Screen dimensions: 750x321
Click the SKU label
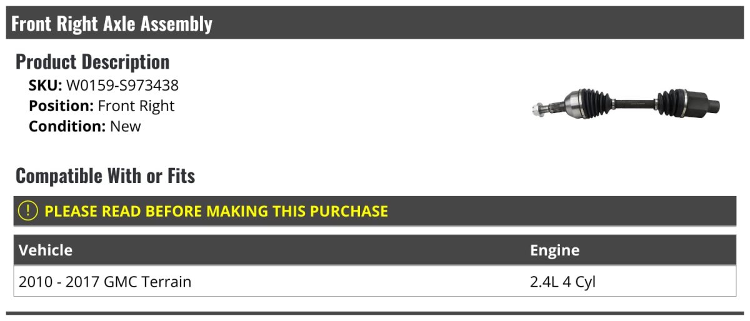click(45, 85)
